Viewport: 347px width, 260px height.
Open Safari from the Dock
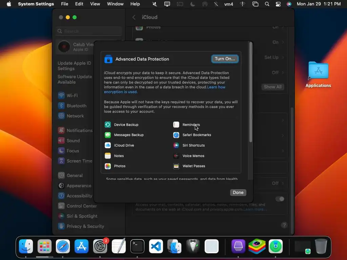point(63,246)
